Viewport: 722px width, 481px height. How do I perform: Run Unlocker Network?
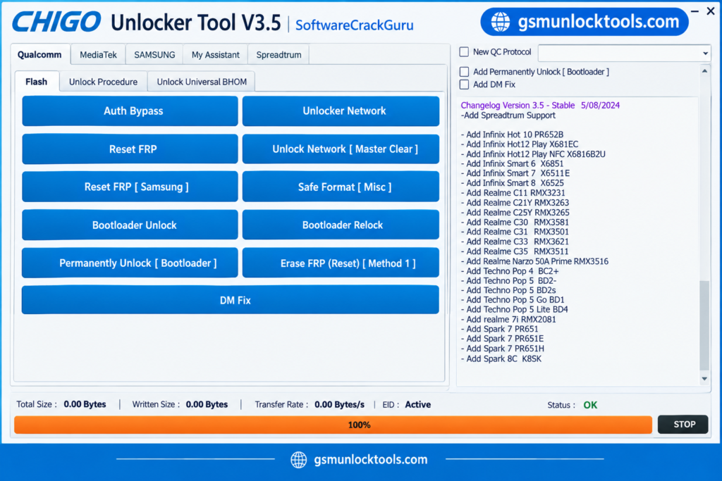pyautogui.click(x=341, y=111)
